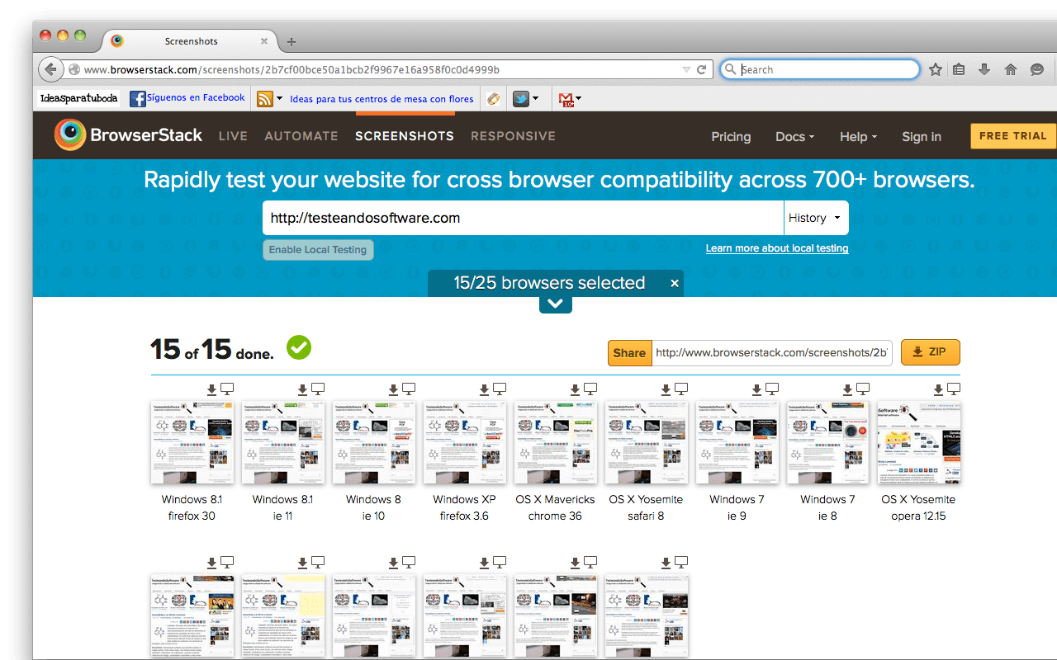1057x660 pixels.
Task: Open Gmail from the bookmarks toolbar icon
Action: coord(568,98)
